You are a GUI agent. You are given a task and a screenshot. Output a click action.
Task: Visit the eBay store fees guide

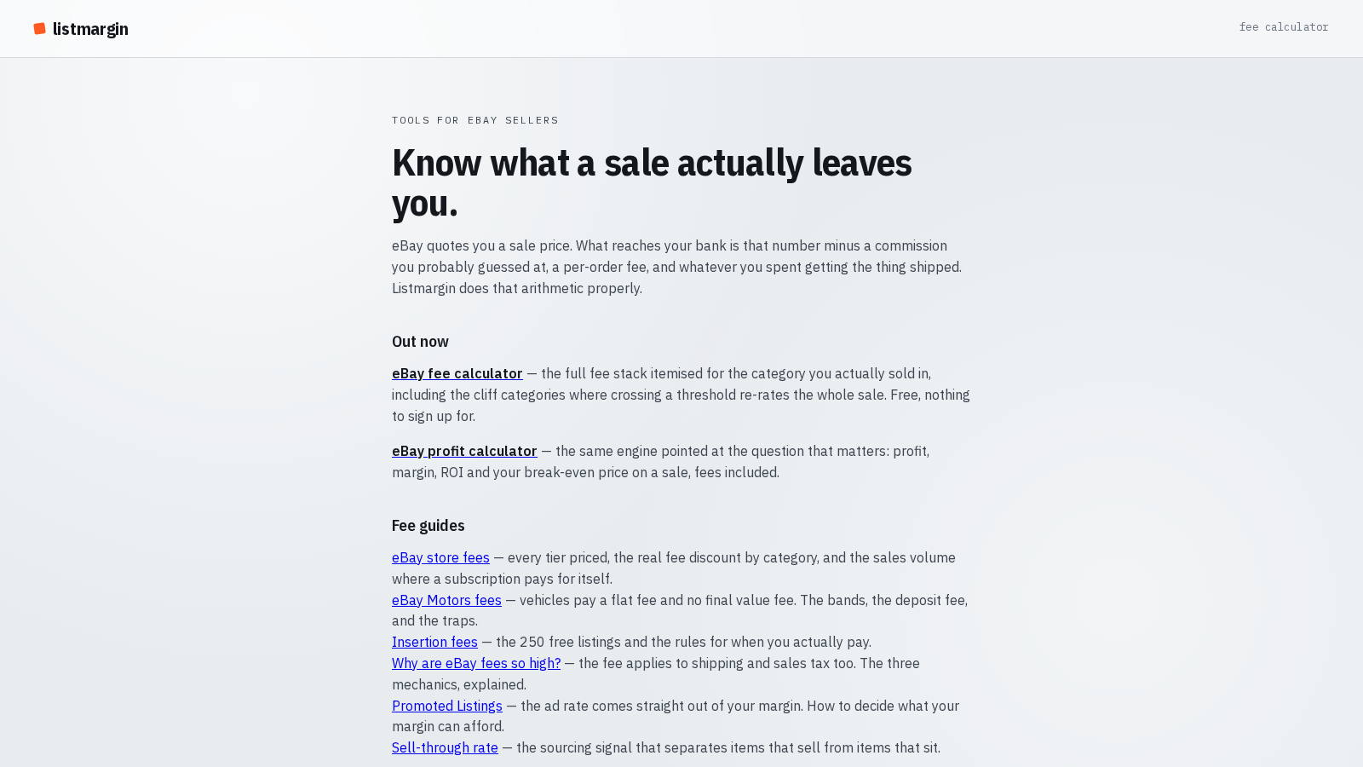point(440,557)
